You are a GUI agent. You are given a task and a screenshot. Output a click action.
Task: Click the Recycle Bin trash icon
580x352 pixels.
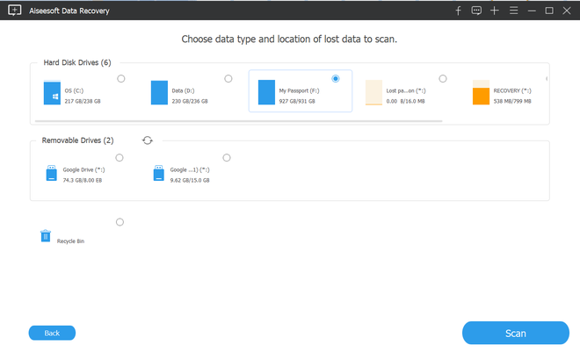tap(46, 235)
